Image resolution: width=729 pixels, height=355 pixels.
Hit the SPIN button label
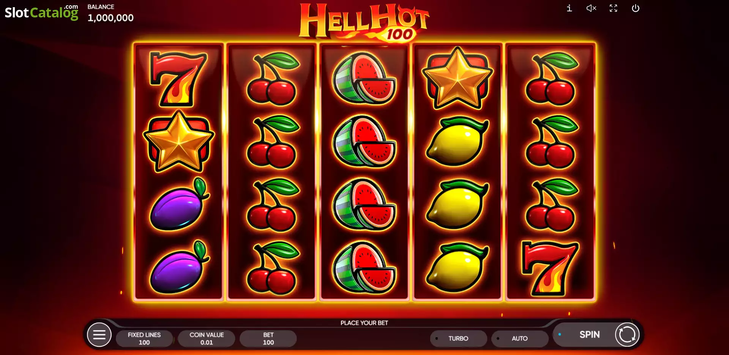[x=589, y=335]
